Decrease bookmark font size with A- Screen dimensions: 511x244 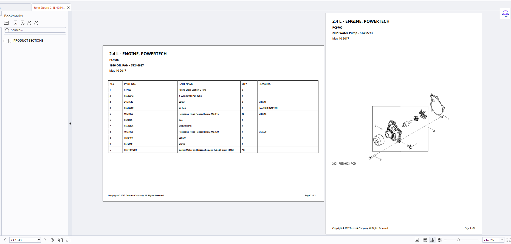(x=36, y=23)
